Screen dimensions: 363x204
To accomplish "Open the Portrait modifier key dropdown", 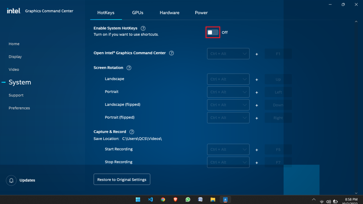I will pos(228,92).
